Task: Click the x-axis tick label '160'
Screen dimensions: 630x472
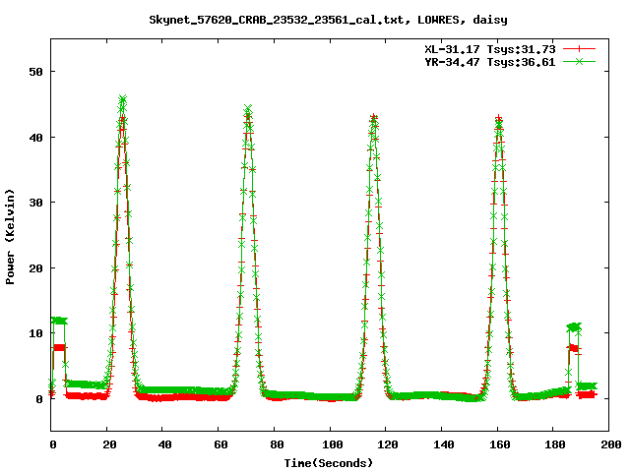Action: (x=500, y=444)
